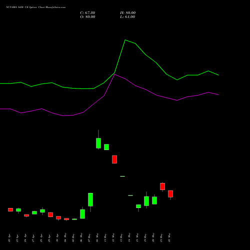Select the small red candlestick for 24 Apr

point(26,215)
